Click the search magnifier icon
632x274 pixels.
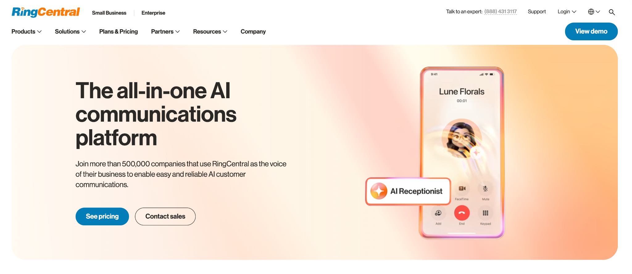[612, 12]
